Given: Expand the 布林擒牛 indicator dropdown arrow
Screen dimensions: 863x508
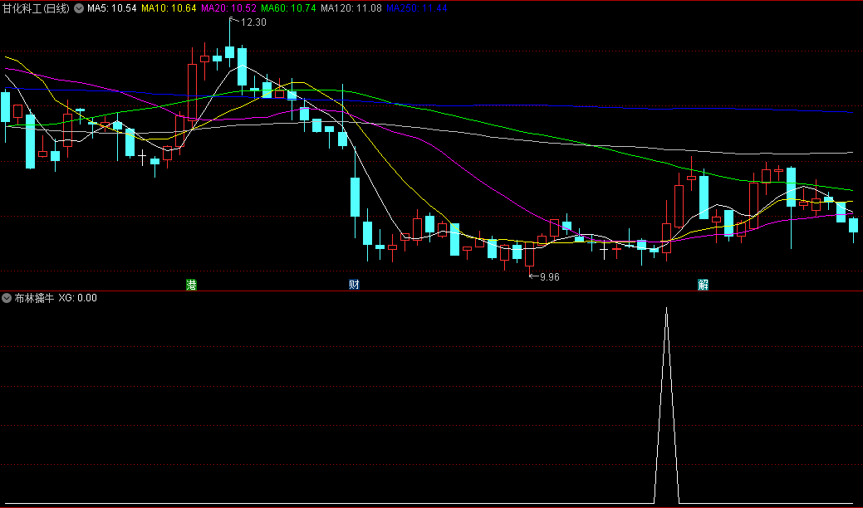Looking at the screenshot, I should 7,298.
